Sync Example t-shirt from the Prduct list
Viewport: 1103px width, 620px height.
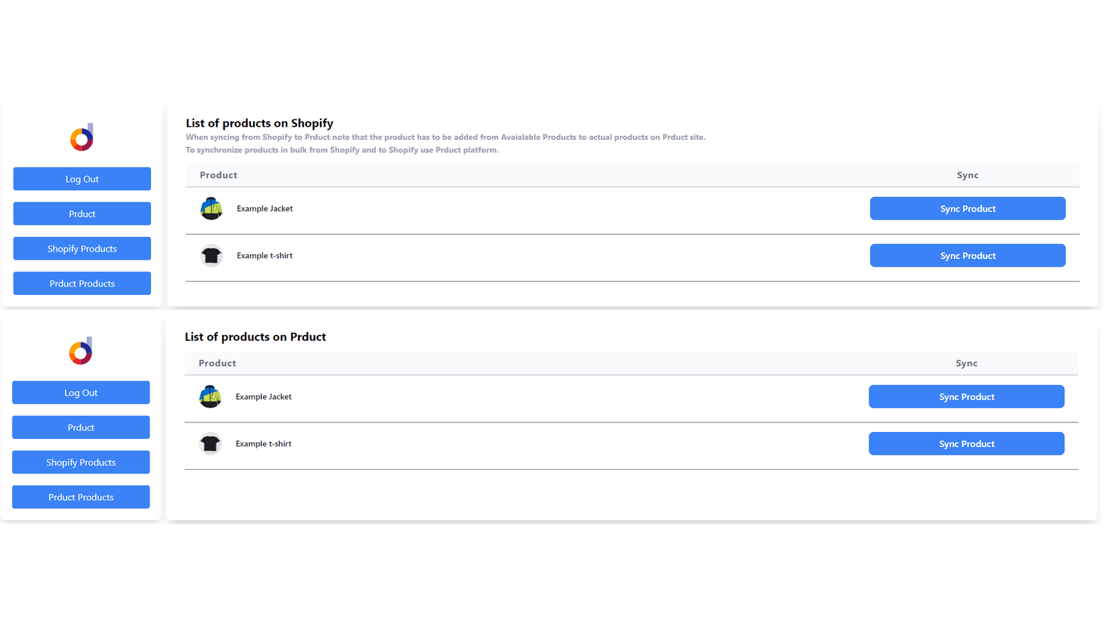(x=967, y=444)
